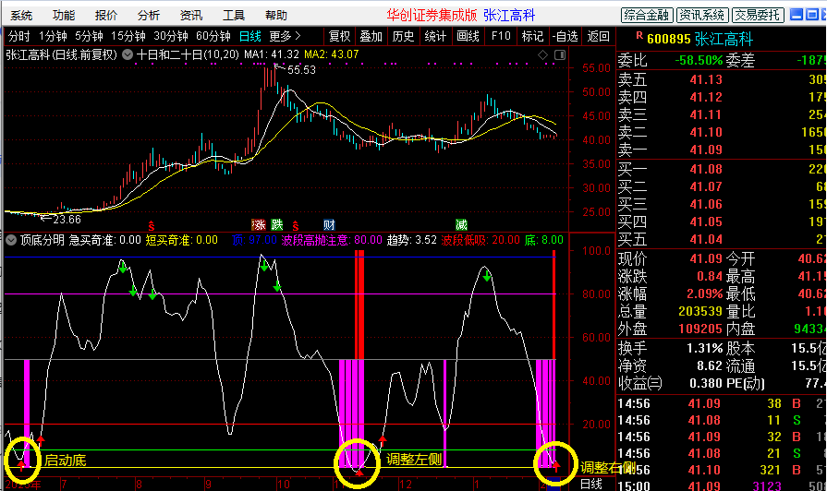
Task: Click the 综合金融 button
Action: (647, 16)
